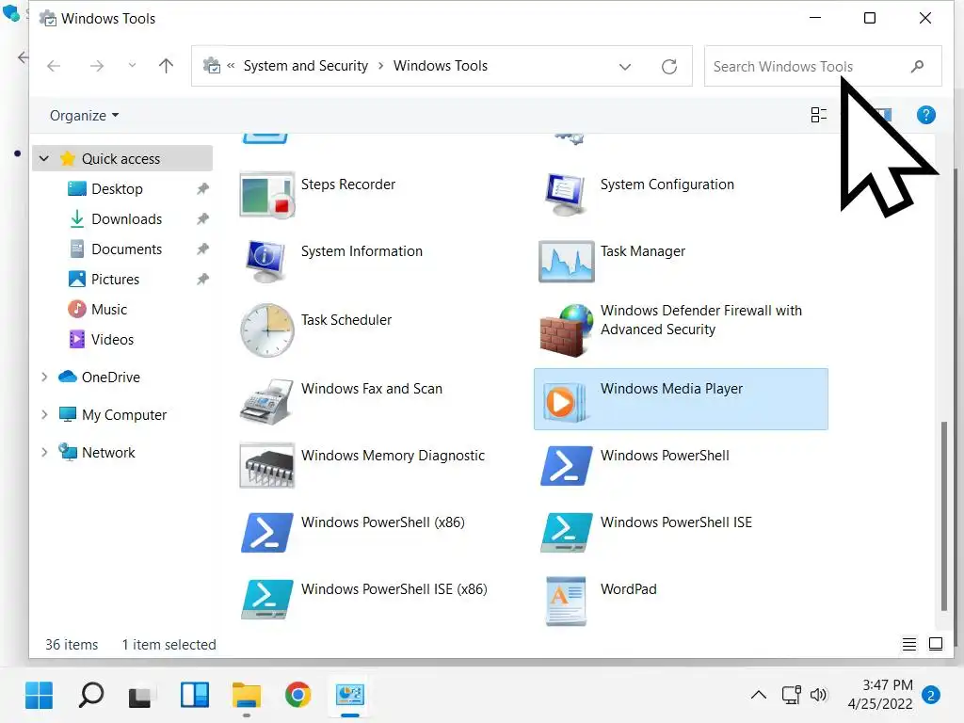Open the System Configuration icon
Screen dimensions: 964x723
566,195
